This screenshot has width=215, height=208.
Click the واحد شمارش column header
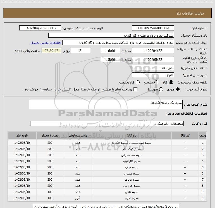tap(78, 135)
